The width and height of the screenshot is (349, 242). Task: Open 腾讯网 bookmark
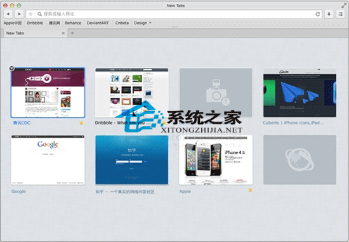click(55, 23)
